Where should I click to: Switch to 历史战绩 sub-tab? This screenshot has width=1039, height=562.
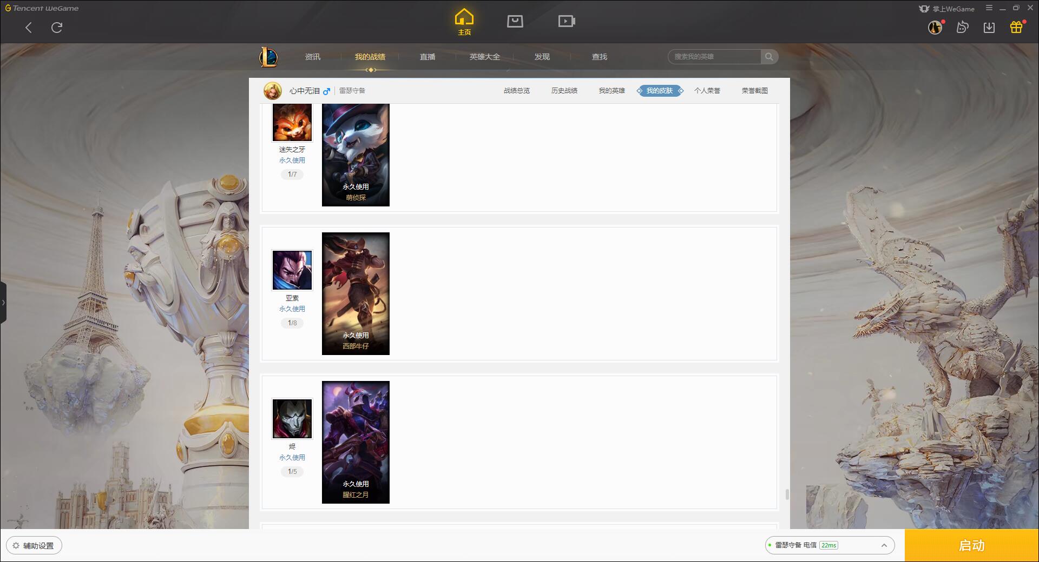point(564,91)
